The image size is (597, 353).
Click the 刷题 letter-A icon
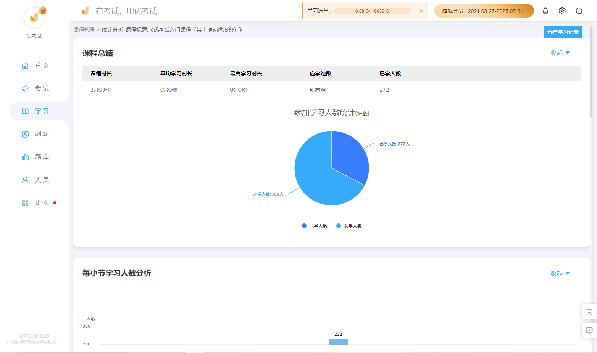25,134
